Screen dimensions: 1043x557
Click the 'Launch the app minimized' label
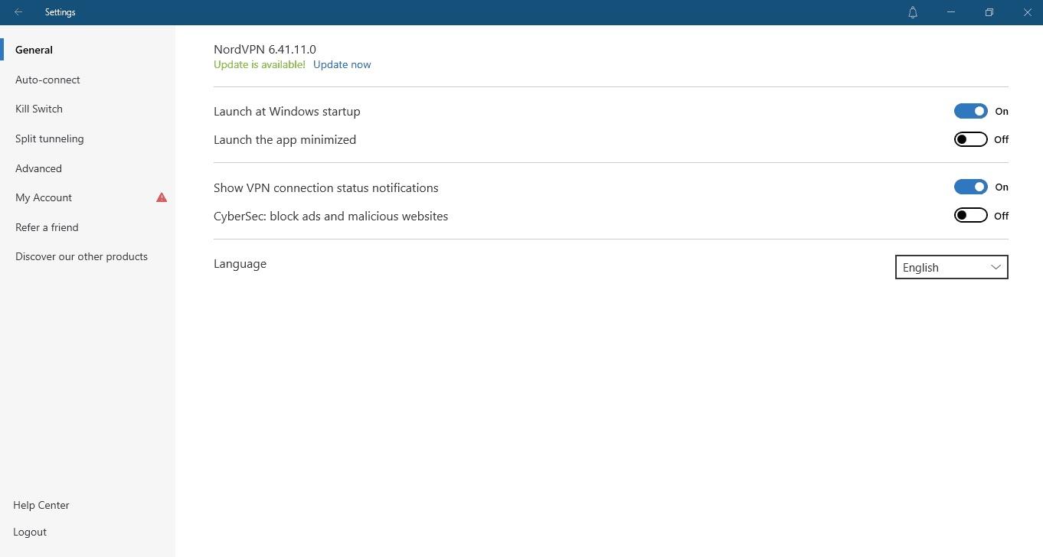pyautogui.click(x=285, y=139)
